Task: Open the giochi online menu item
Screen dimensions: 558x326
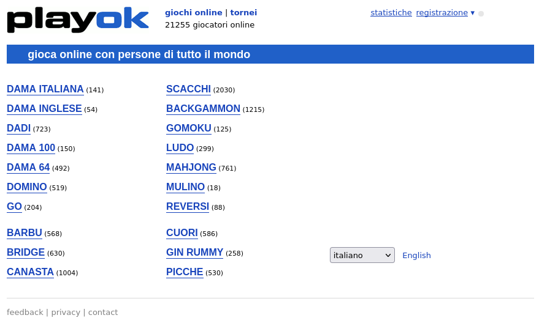Action: coord(193,12)
